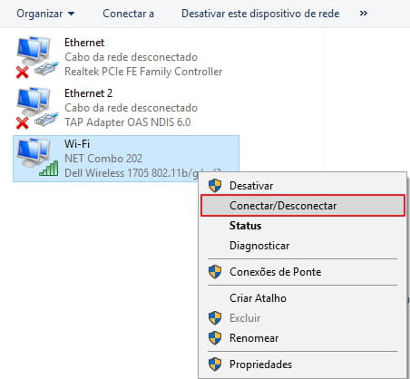Click the red X on the Ethernet icon
Image resolution: width=410 pixels, height=379 pixels.
click(23, 73)
